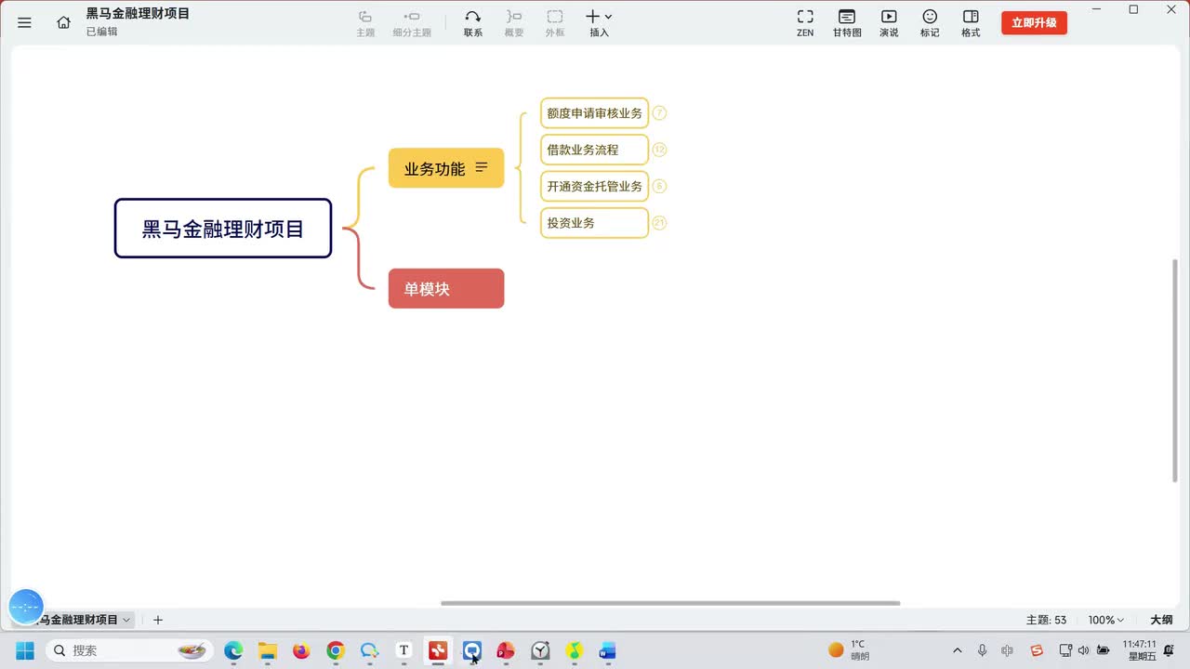Screen dimensions: 1190x669
Task: Toggle the 格式 format panel
Action: (971, 23)
